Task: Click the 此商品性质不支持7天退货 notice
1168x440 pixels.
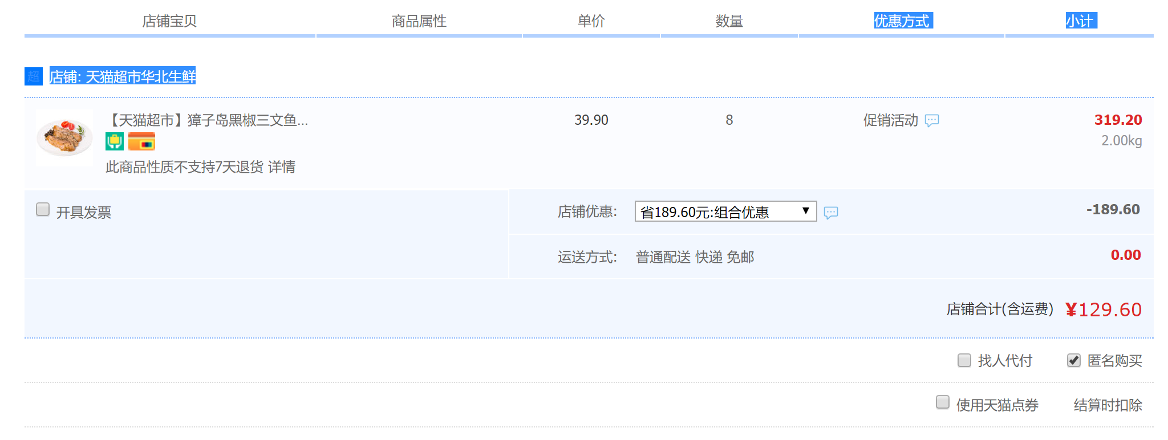Action: [184, 167]
